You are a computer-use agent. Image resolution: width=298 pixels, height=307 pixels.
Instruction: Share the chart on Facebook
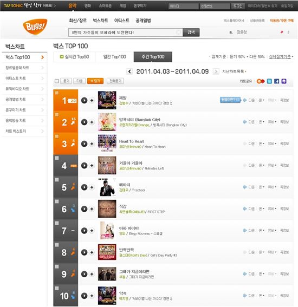coord(276,81)
